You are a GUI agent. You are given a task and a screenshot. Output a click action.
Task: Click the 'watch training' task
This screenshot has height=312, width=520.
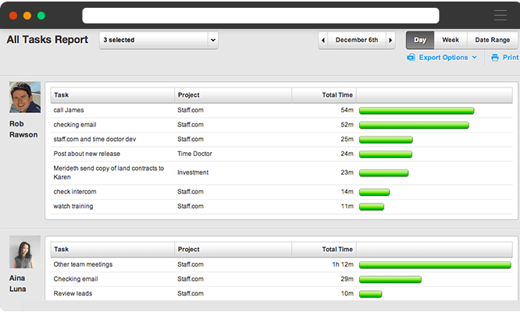(x=73, y=206)
